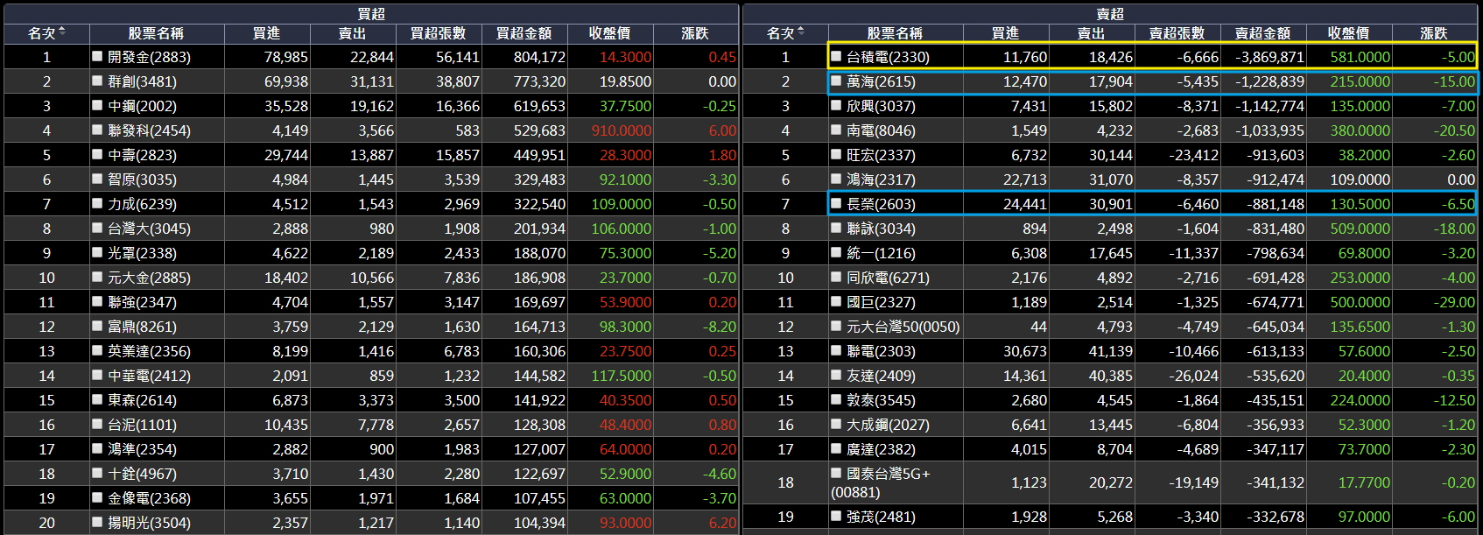The image size is (1483, 535).
Task: Open the stock 智原(3035)
Action: [142, 180]
